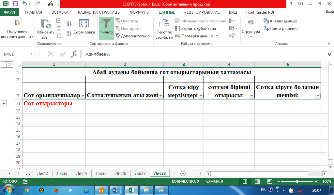This screenshot has height=195, width=334.
Task: Click the redo arrow in the quick access toolbar
Action: 38,4
